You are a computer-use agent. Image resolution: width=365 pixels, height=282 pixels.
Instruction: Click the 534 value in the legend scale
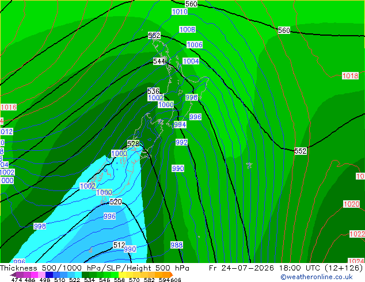pyautogui.click(x=89, y=280)
